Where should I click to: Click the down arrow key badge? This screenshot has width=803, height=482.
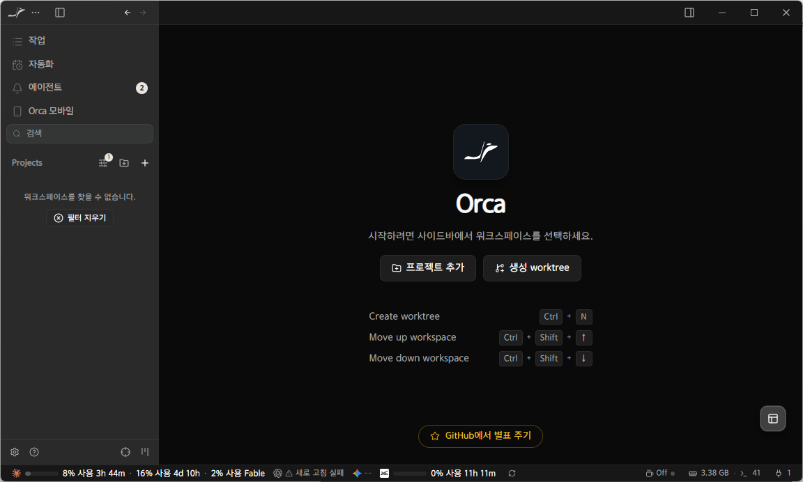point(584,359)
